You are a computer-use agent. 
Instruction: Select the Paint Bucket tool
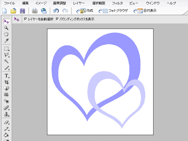coord(6,135)
